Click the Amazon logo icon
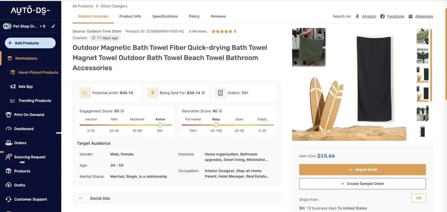 click(x=357, y=16)
